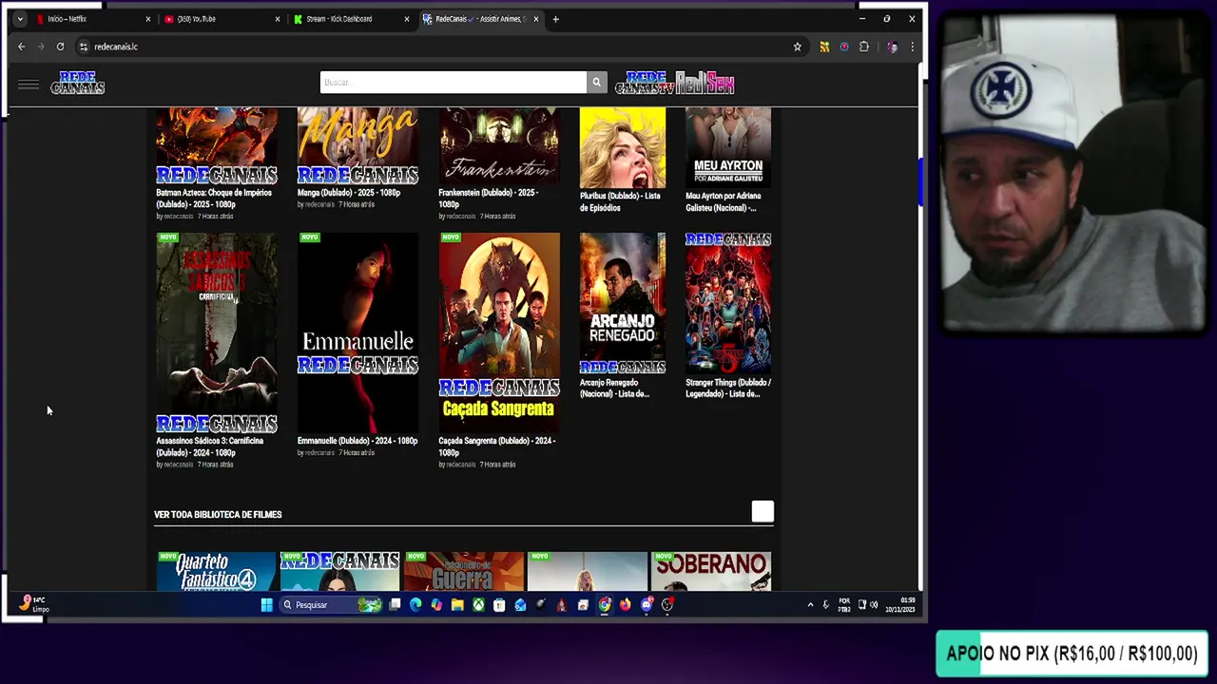Open Meu Ayrton por Adriane Galisteu link
The image size is (1217, 684).
pos(723,201)
